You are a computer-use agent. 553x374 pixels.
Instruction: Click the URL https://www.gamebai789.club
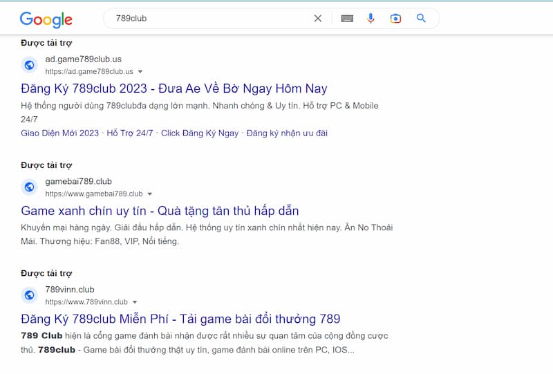click(x=94, y=194)
